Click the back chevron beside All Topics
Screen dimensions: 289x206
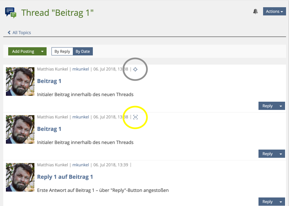point(9,32)
